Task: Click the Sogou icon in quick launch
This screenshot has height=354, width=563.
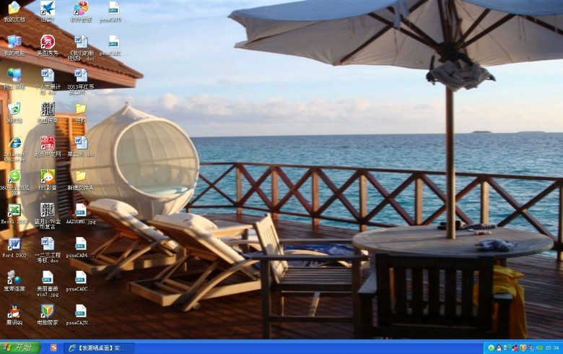Action: tap(53, 347)
